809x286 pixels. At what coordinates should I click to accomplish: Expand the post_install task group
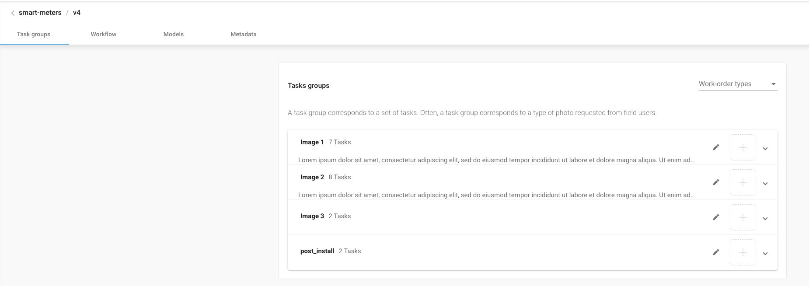coord(765,254)
